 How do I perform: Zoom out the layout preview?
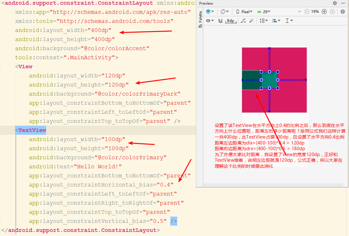click(307, 12)
